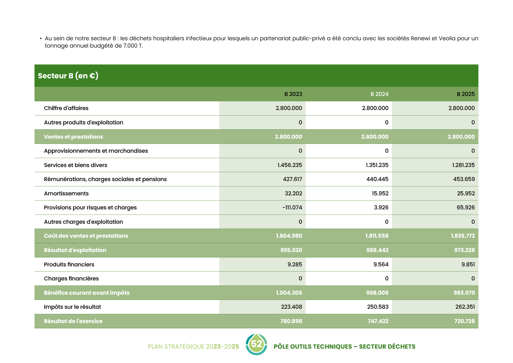Select Services et biens divers 2023 value

[289, 165]
